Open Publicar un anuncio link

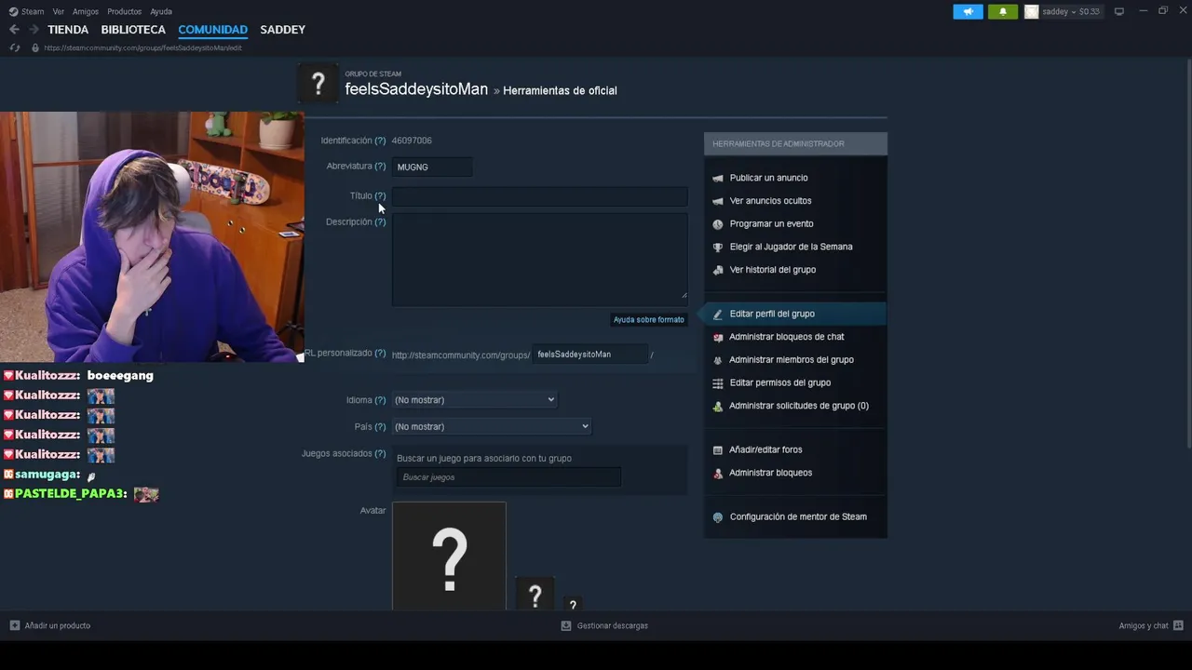tap(769, 178)
